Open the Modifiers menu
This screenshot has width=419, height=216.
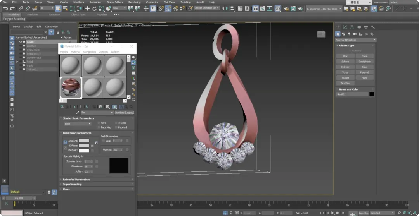coord(78,2)
